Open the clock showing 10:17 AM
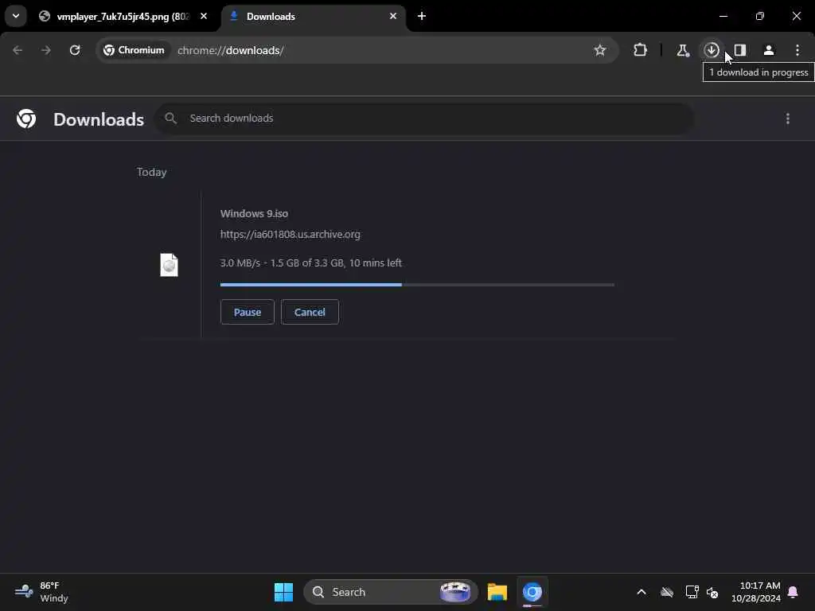This screenshot has height=611, width=815. [756, 592]
